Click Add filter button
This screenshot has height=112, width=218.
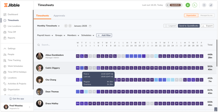point(104,35)
